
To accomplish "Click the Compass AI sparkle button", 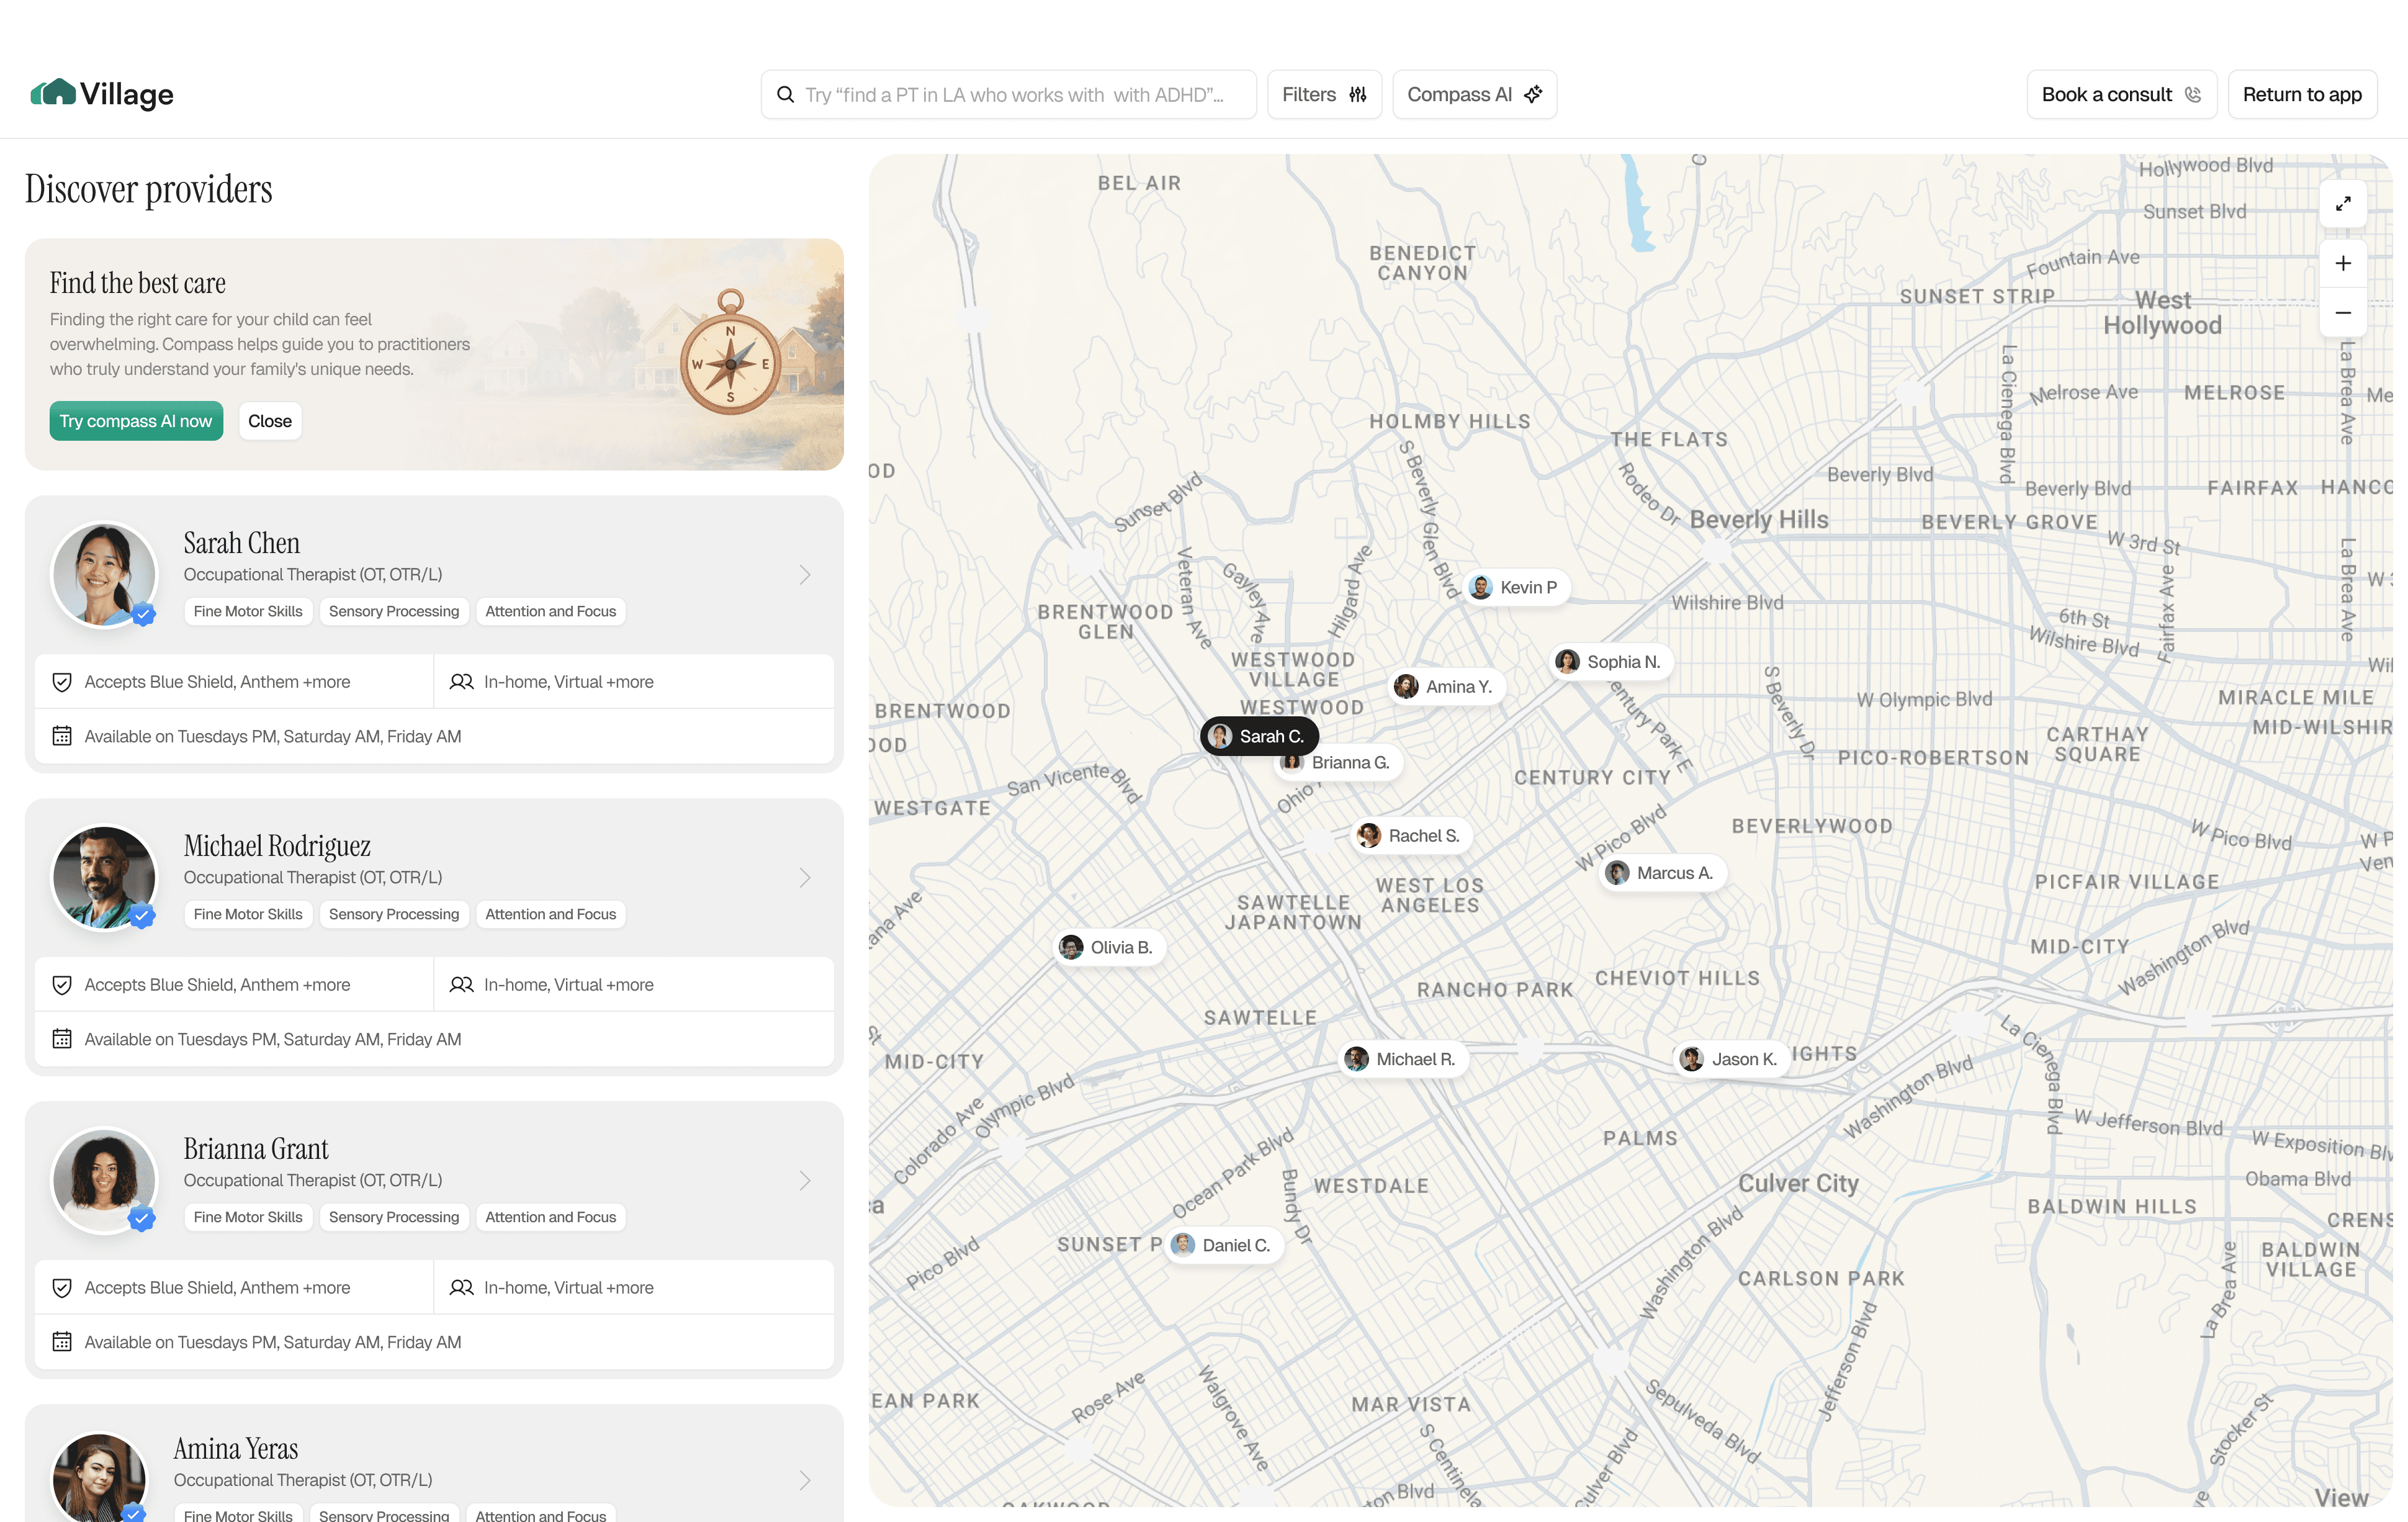I will pyautogui.click(x=1474, y=94).
